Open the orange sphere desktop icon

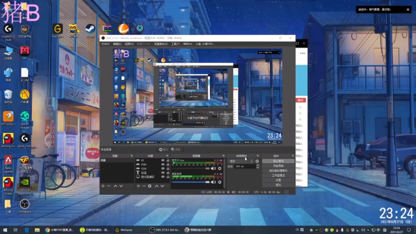click(123, 29)
